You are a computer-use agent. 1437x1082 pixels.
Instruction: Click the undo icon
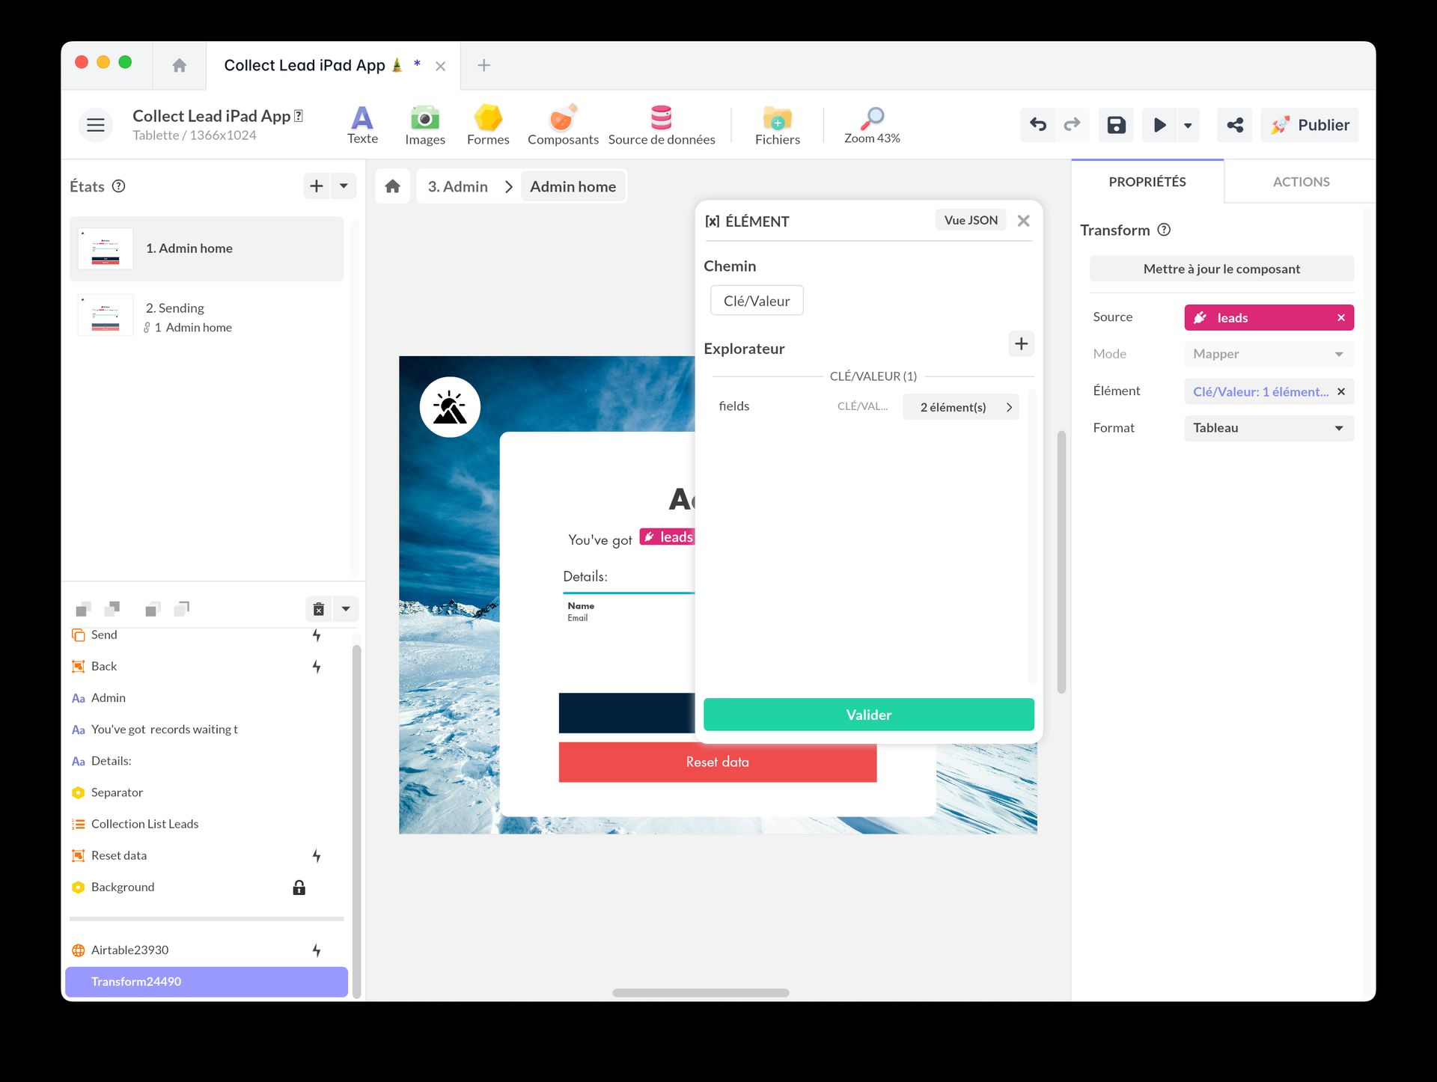(1037, 125)
